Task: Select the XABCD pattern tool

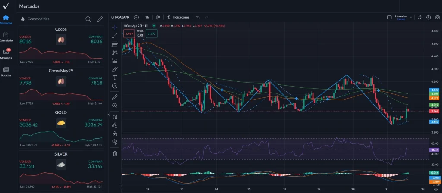Action: click(115, 52)
